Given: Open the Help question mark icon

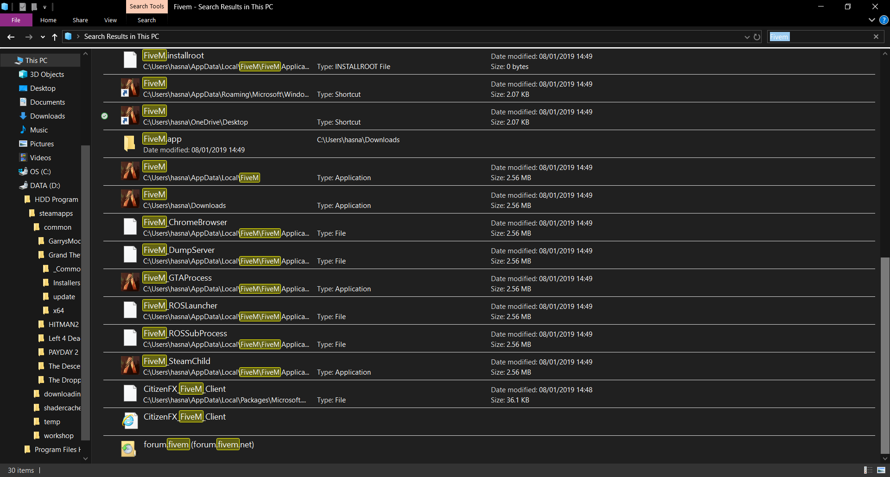Looking at the screenshot, I should [x=884, y=20].
